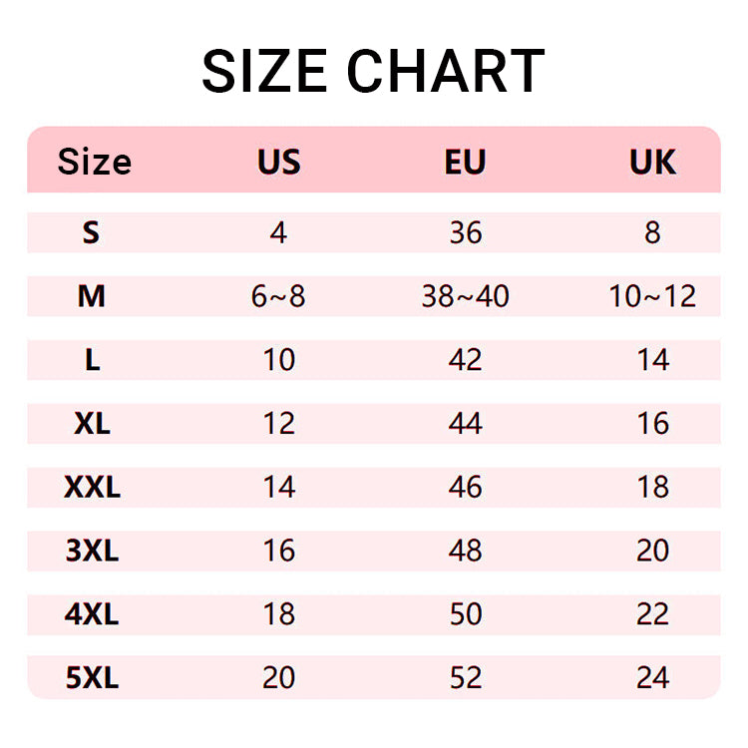Click EU value 50 in 4XL row

[465, 614]
